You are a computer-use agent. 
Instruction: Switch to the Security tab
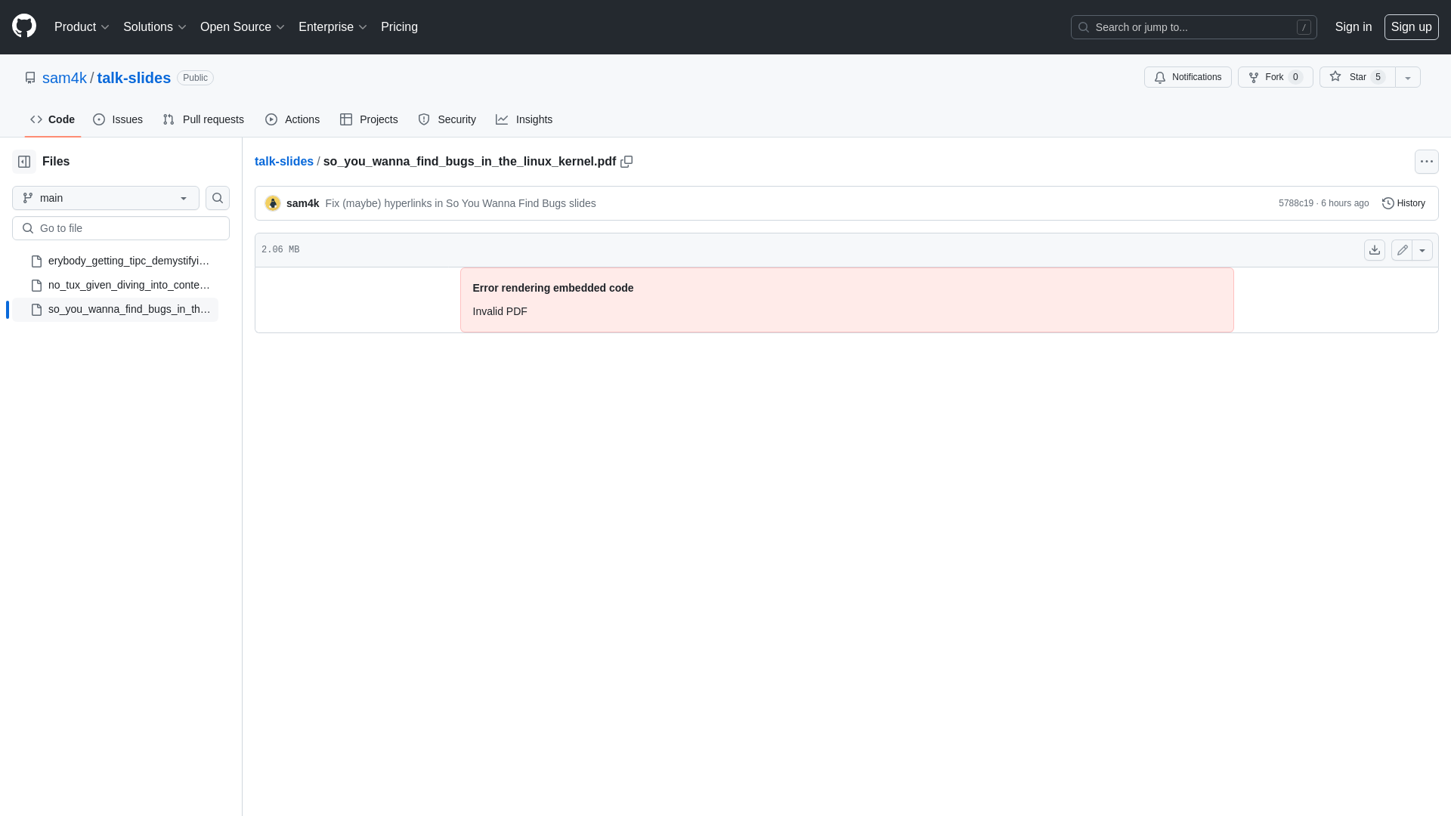tap(447, 119)
